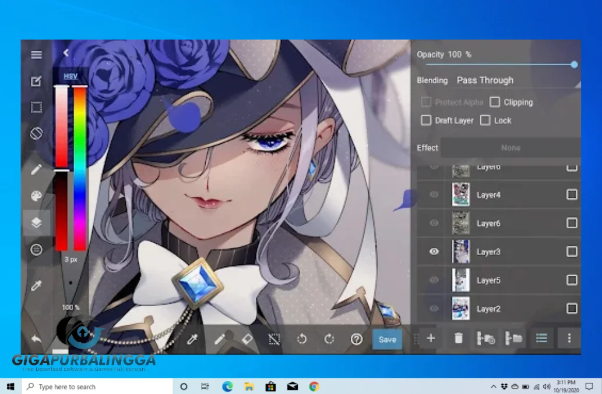Select the eyedropper in the left sidebar
This screenshot has height=394, width=602.
(37, 285)
